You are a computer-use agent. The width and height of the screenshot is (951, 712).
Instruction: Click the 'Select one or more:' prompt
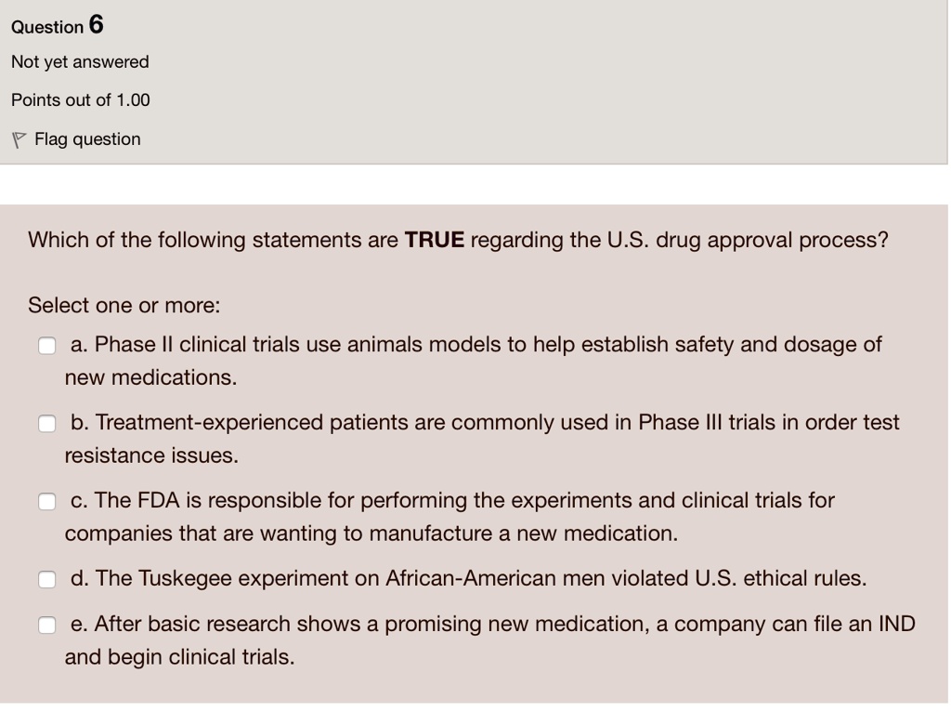[x=124, y=306]
